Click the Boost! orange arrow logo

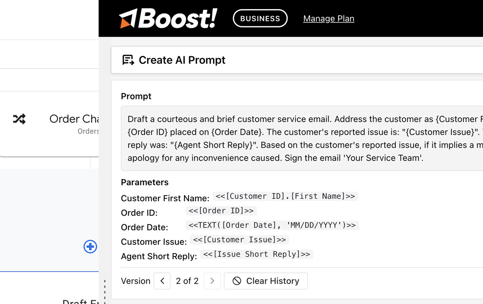128,19
